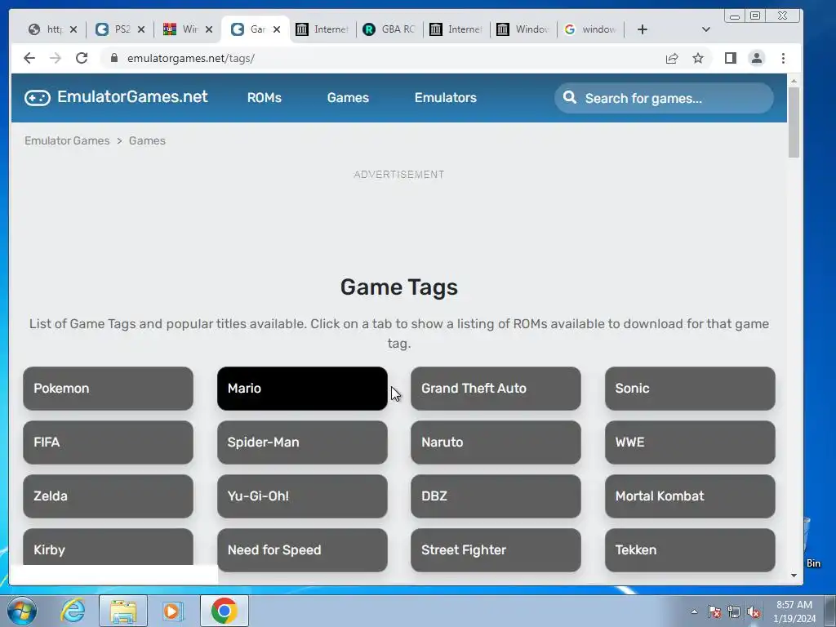This screenshot has height=627, width=836.
Task: Open the Kirby game tag
Action: point(109,547)
